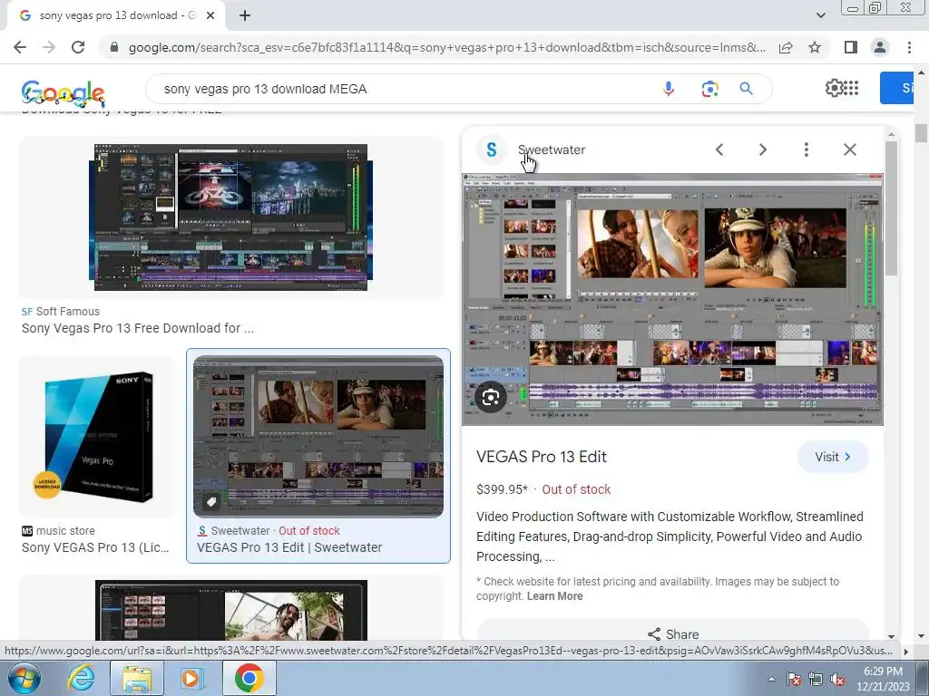The image size is (929, 696).
Task: Click the forward navigation arrow
Action: coord(49,47)
